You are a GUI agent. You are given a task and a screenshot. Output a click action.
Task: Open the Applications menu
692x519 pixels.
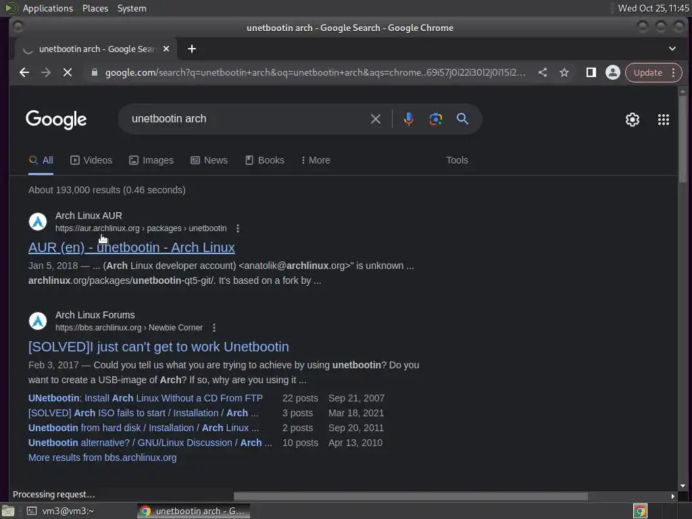pos(48,8)
